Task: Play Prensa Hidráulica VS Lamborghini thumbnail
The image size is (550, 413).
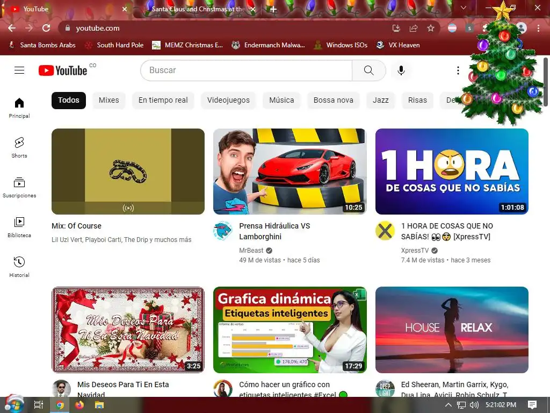Action: [x=290, y=172]
